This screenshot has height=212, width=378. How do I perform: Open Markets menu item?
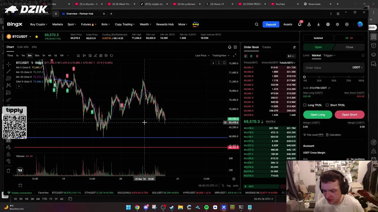[58, 24]
